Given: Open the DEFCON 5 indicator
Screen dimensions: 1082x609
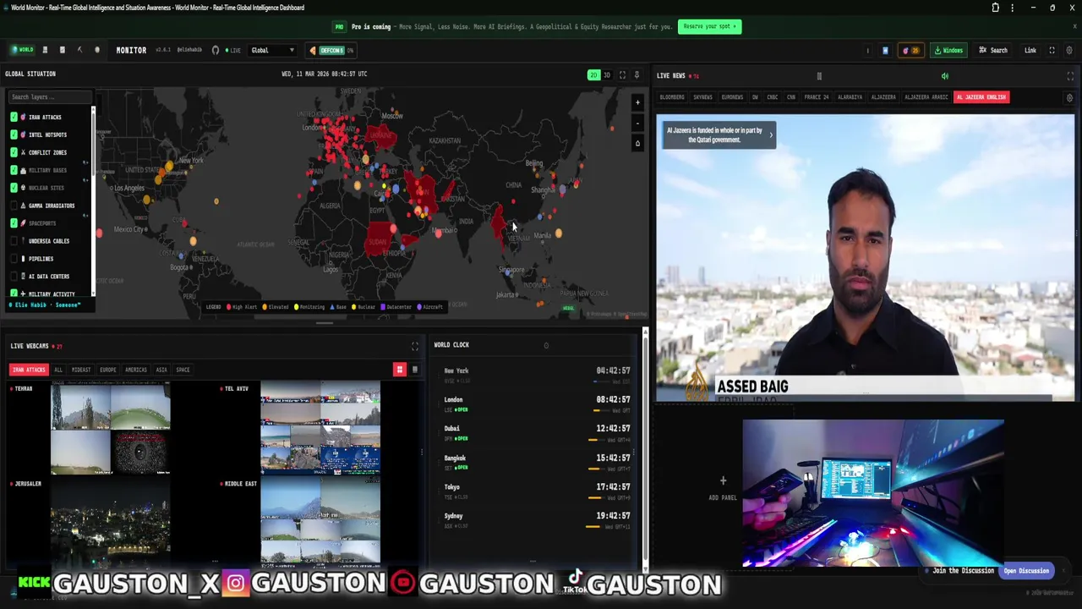Looking at the screenshot, I should coord(331,50).
